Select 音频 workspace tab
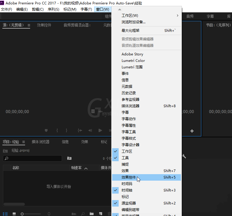232x216 pixels. click(190, 16)
